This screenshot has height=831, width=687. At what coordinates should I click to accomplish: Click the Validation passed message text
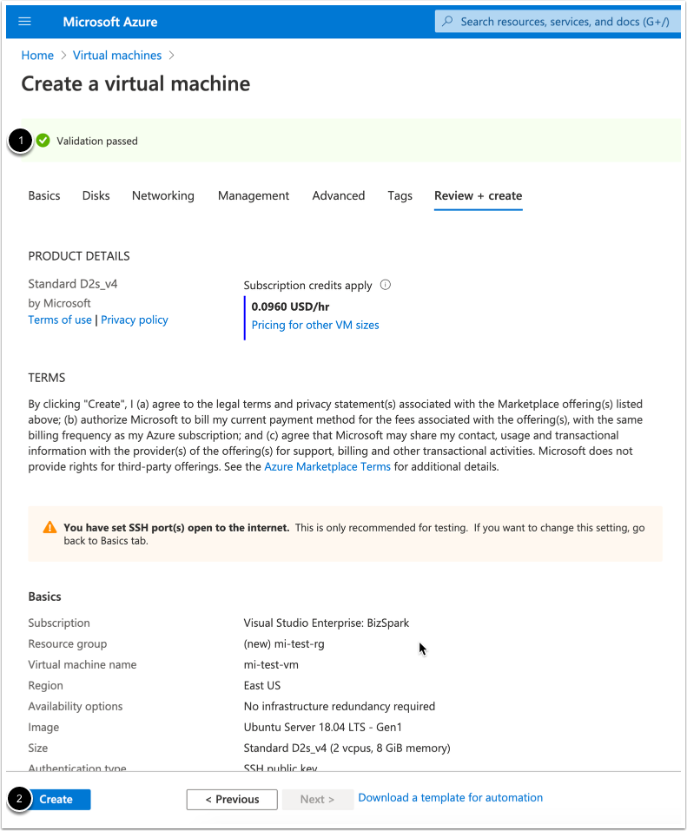click(x=97, y=141)
